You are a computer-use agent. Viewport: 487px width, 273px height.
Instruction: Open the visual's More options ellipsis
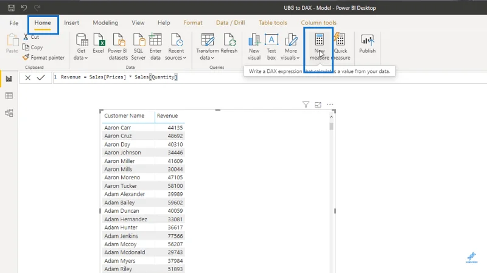pos(330,105)
